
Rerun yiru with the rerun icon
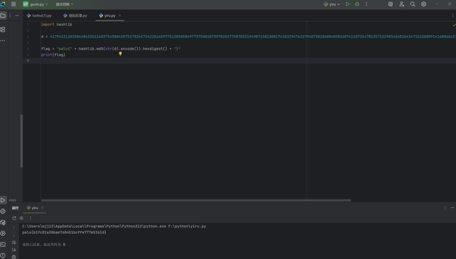(14, 218)
